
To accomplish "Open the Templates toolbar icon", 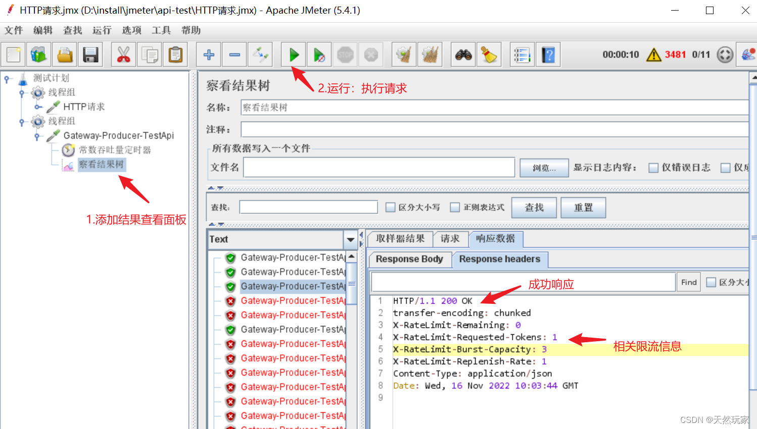I will pyautogui.click(x=39, y=55).
